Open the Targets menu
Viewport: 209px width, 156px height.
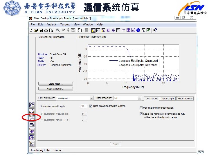(65, 24)
